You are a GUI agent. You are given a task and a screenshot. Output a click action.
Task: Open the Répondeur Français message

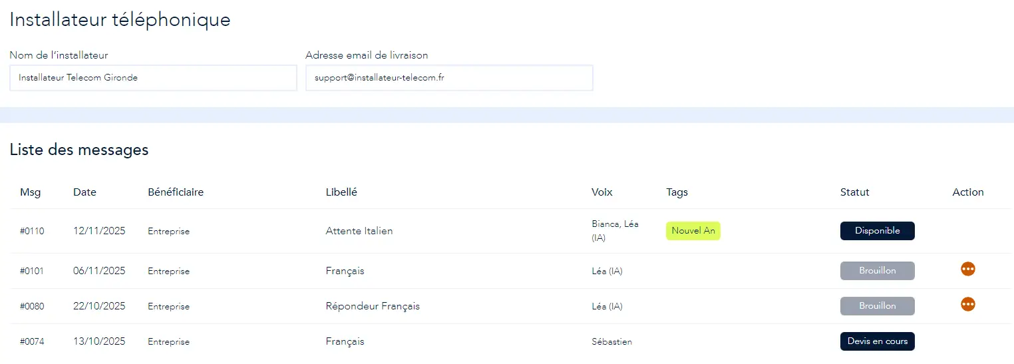[373, 306]
